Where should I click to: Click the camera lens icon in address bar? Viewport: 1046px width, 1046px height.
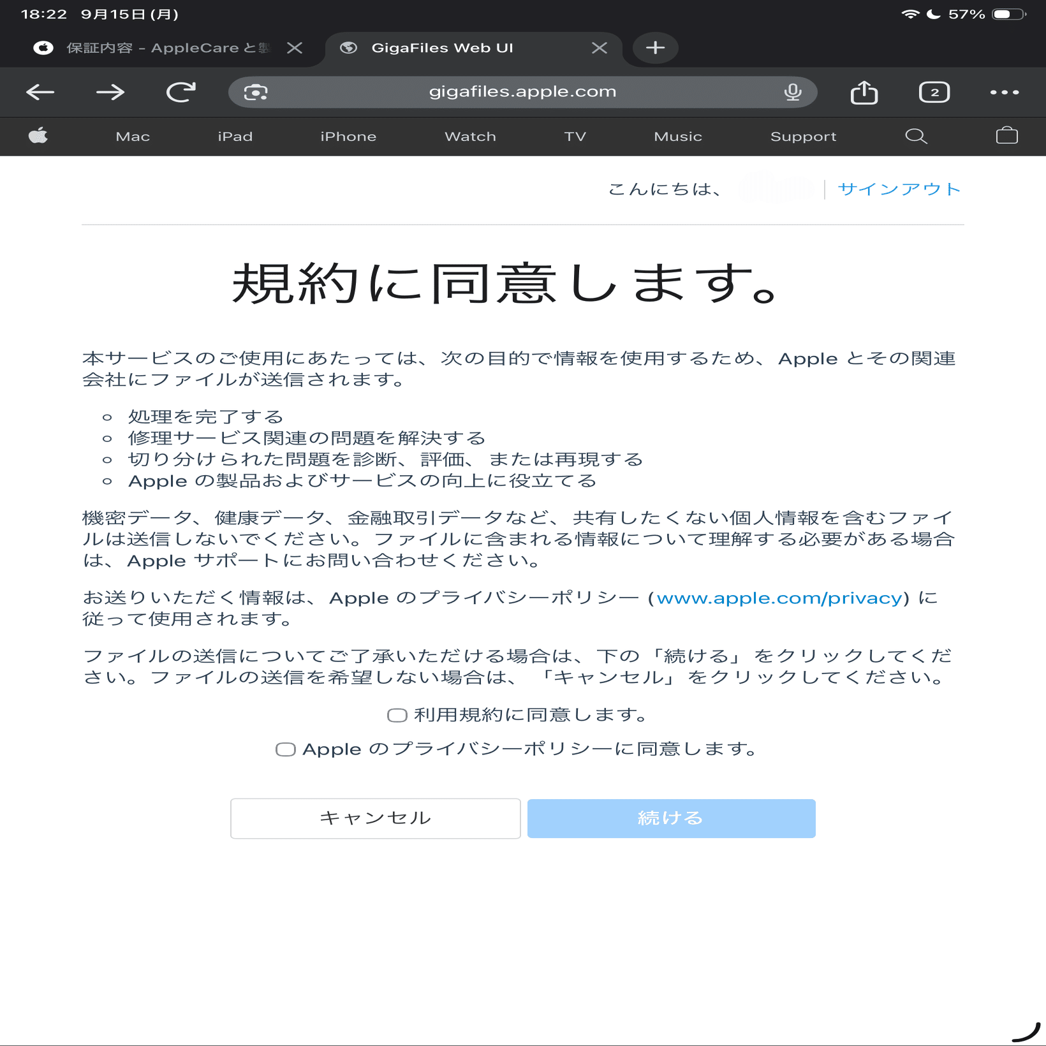click(255, 92)
